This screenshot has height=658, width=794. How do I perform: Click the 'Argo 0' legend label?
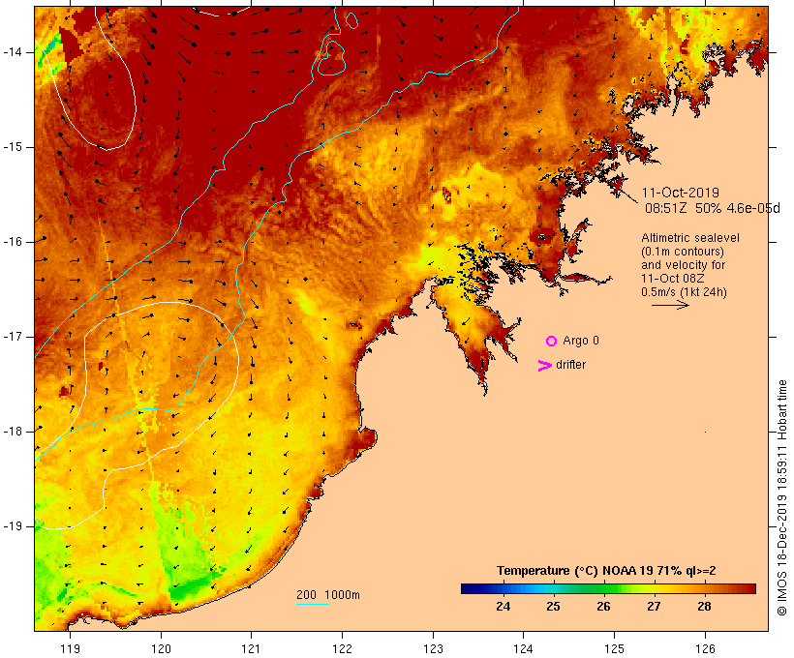581,341
